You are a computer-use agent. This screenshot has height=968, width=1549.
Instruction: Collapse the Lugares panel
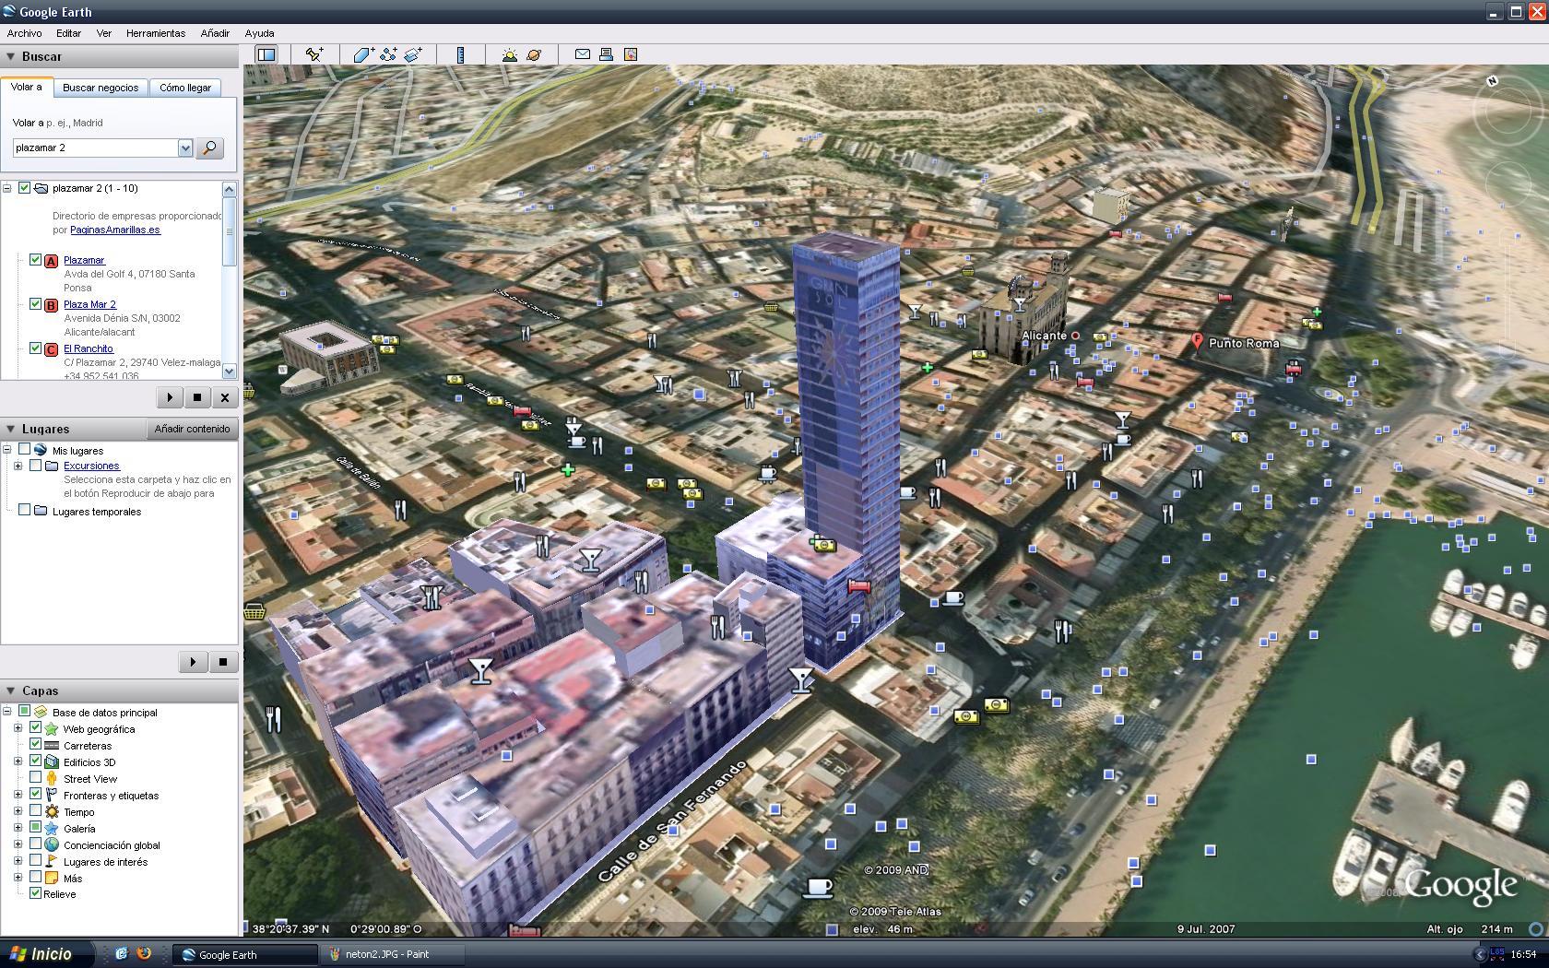[11, 429]
